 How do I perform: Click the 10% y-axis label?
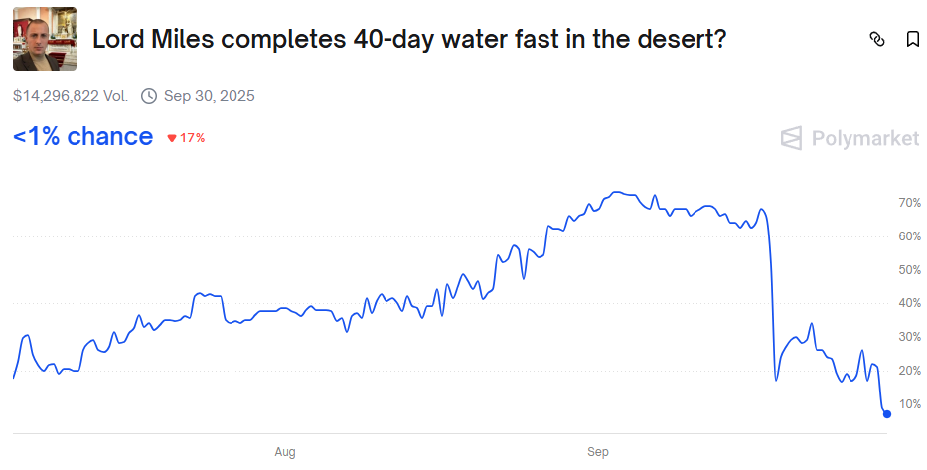(x=909, y=404)
